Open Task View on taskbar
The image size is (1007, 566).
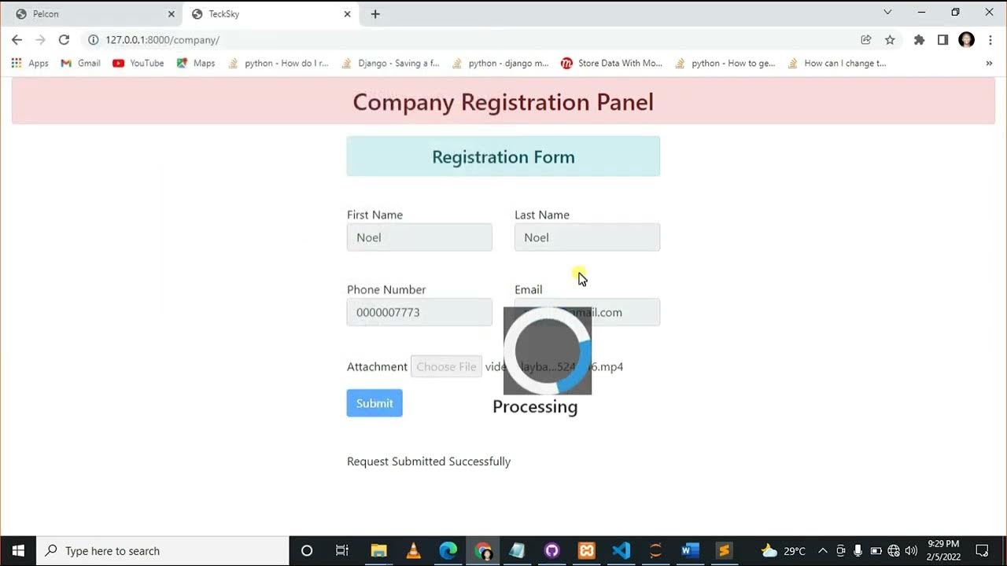click(x=341, y=550)
